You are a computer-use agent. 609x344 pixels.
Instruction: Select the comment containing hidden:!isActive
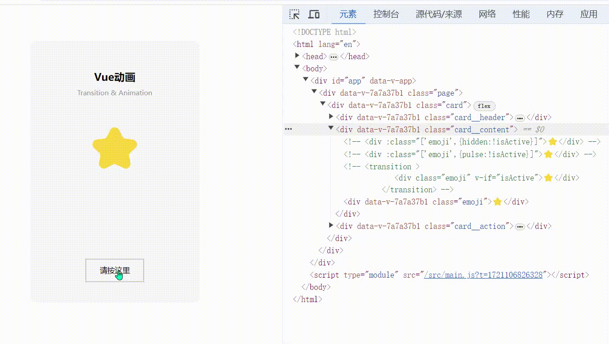[472, 142]
